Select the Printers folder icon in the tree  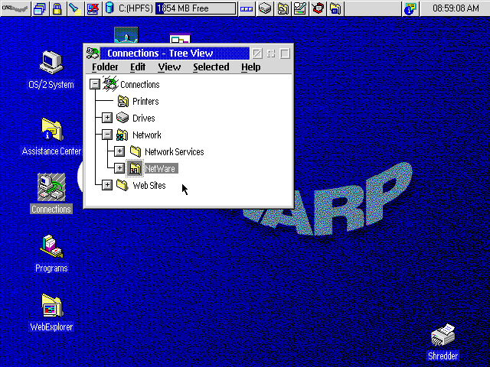122,101
